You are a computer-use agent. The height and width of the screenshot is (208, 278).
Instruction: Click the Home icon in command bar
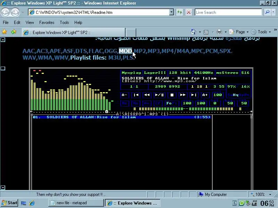[x=194, y=32]
